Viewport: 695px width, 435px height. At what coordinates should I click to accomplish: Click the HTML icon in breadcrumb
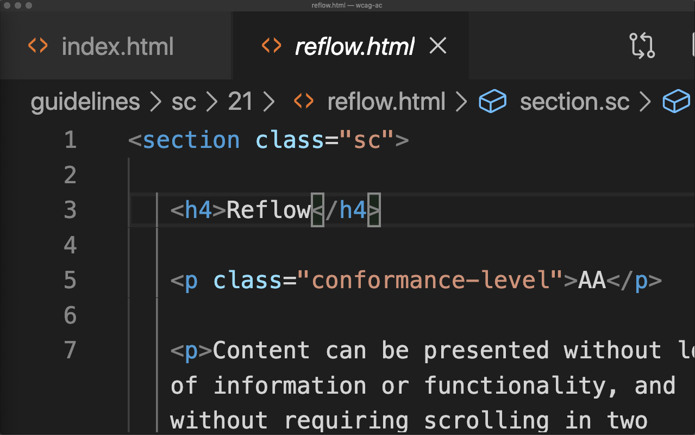click(x=303, y=102)
